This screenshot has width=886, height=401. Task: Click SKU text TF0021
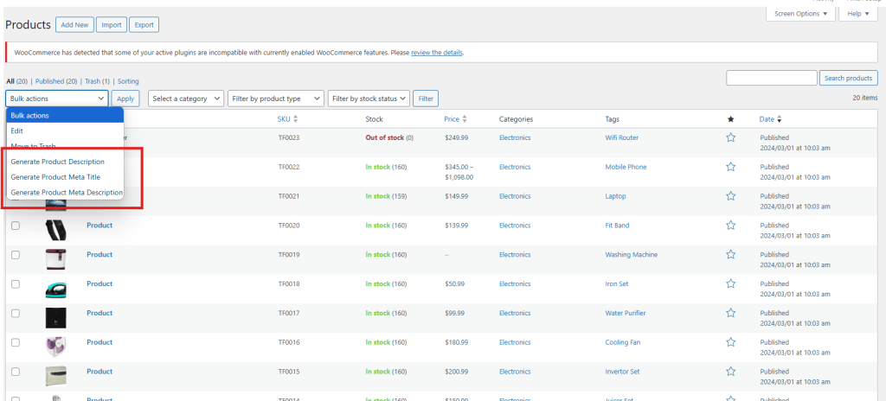tap(289, 196)
